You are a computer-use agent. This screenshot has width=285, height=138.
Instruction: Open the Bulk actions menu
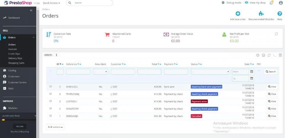click(x=55, y=127)
